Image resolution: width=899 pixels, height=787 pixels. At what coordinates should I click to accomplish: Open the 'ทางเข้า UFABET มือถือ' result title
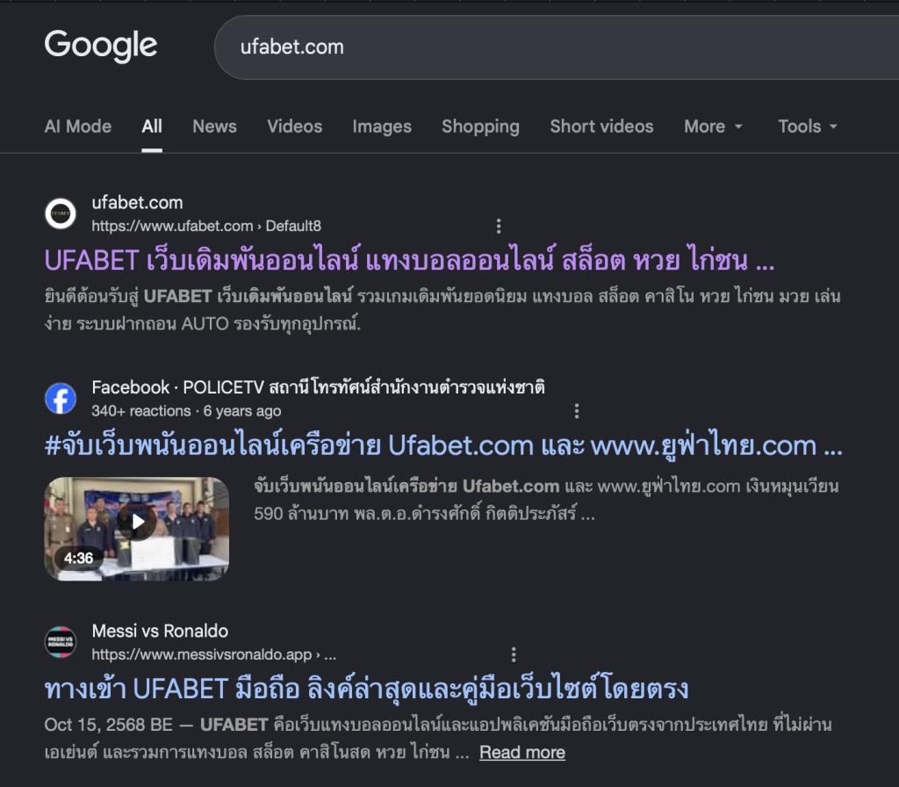366,689
